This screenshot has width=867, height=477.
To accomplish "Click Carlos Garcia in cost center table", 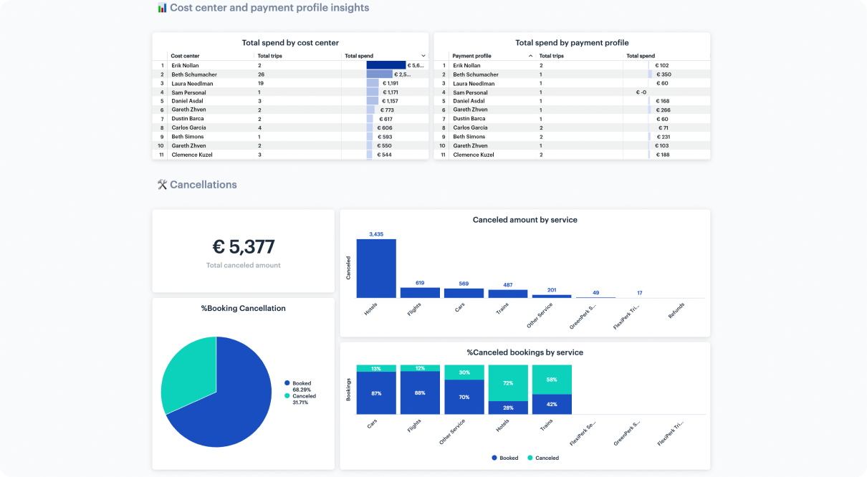I will pyautogui.click(x=188, y=127).
